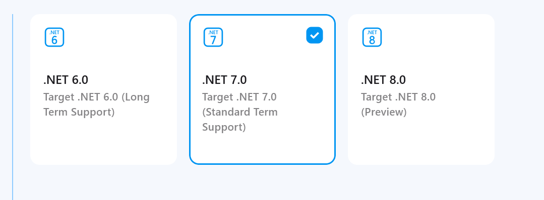The width and height of the screenshot is (544, 200).
Task: Click the numeral 8 inside the badge icon
Action: [372, 41]
